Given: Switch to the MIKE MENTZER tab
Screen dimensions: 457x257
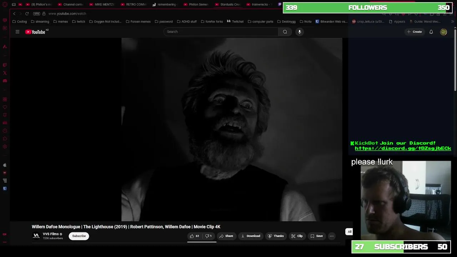Looking at the screenshot, I should tap(102, 5).
